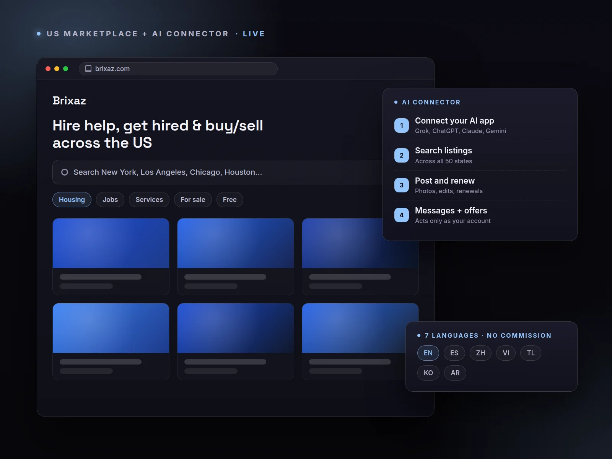Click the text "Grok, ChatGPT, Claude, Gemini"
The image size is (612, 459).
(461, 131)
